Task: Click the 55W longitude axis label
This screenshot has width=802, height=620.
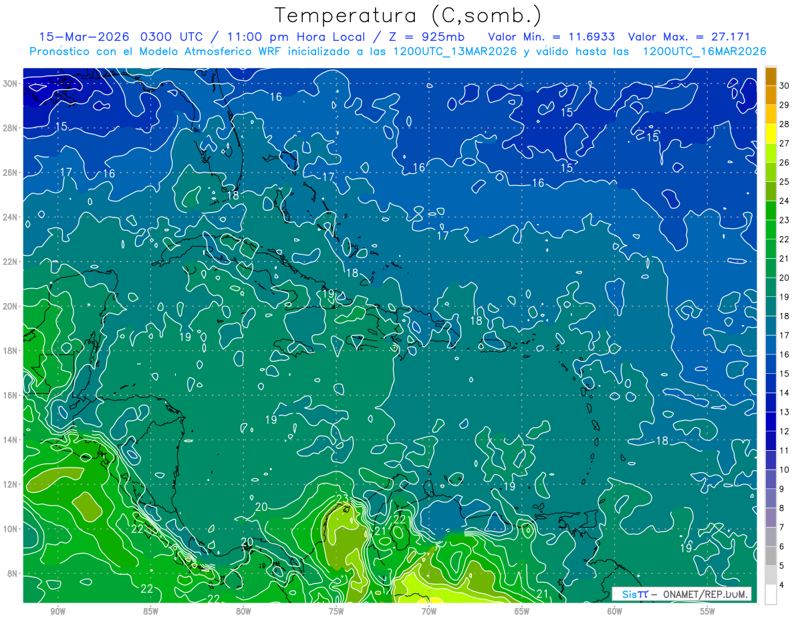Action: [x=708, y=611]
